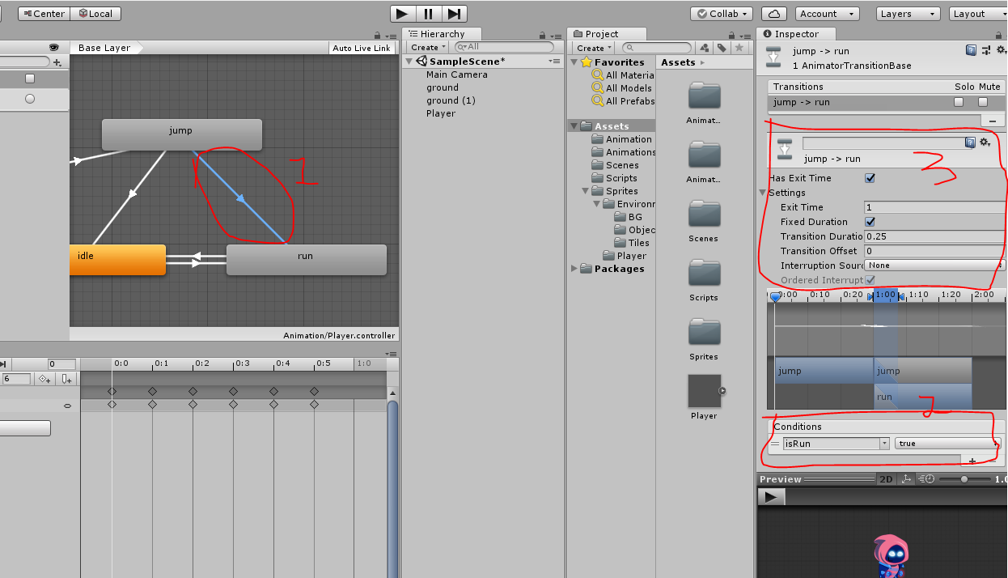The image size is (1008, 578).
Task: Enable Solo for the jump -> run transition
Action: click(x=958, y=102)
